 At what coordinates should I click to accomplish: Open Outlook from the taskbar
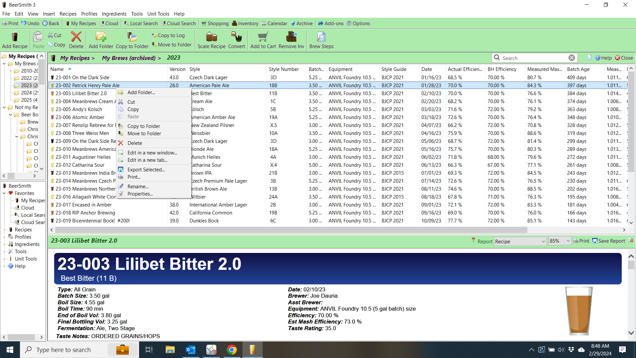tap(190, 350)
